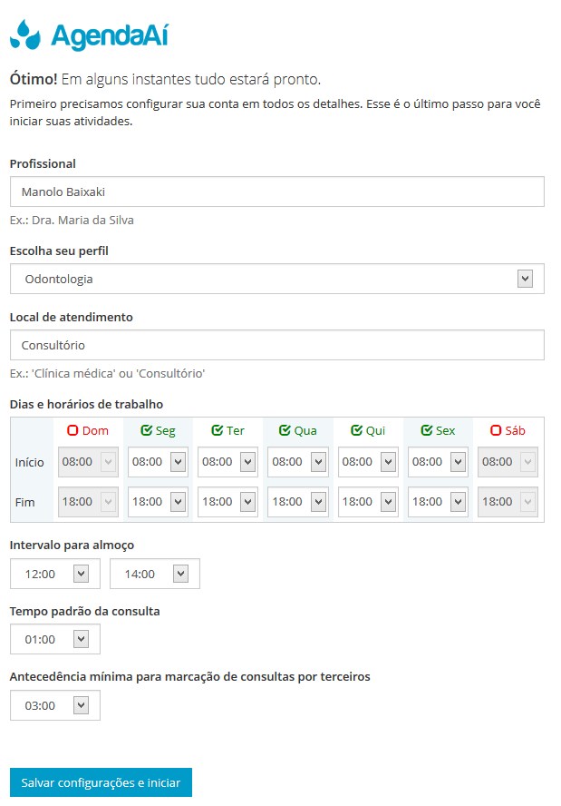561x806 pixels.
Task: Toggle the Sex workday checkbox
Action: (x=427, y=430)
